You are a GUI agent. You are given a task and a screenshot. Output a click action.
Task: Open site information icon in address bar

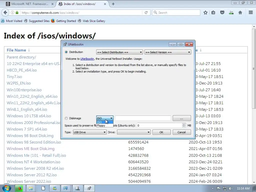click(12, 12)
